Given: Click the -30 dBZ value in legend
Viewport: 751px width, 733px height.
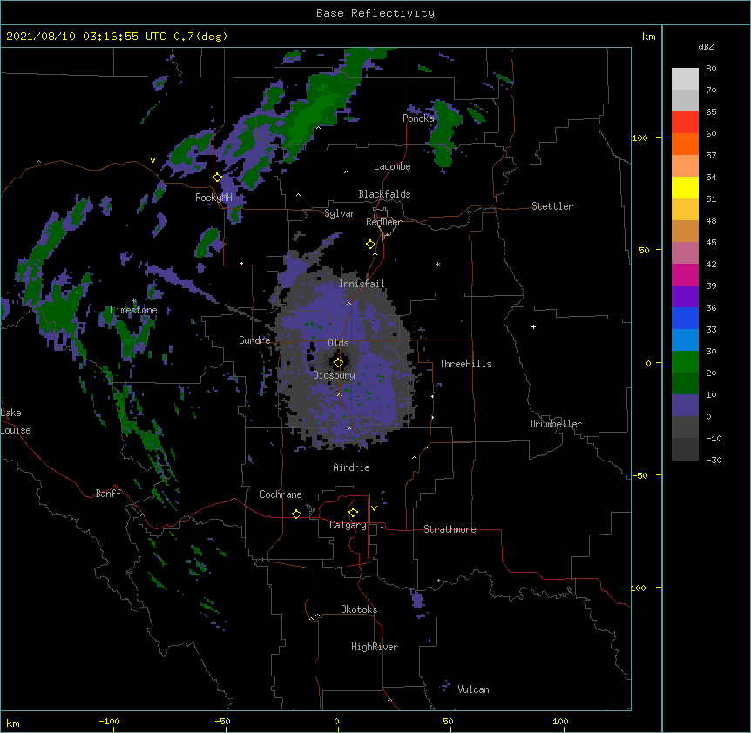Looking at the screenshot, I should click(714, 460).
